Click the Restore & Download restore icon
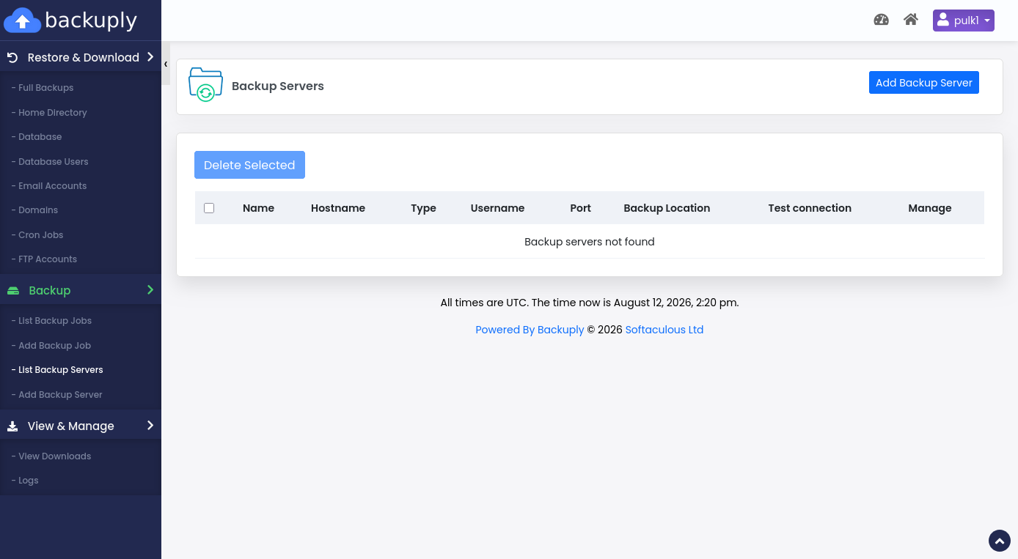The image size is (1018, 559). pos(12,57)
